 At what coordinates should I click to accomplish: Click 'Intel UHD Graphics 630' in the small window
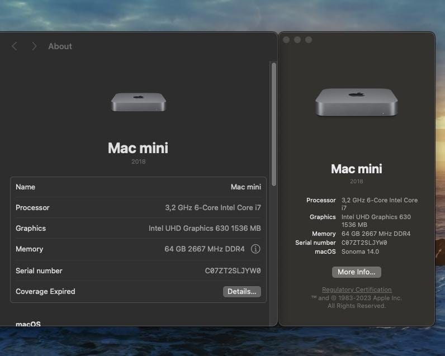point(376,217)
